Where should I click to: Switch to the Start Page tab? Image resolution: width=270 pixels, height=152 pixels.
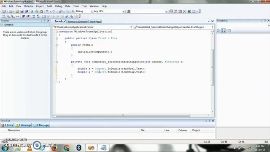(x=95, y=22)
